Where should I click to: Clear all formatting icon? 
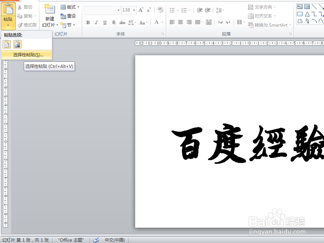[160, 10]
